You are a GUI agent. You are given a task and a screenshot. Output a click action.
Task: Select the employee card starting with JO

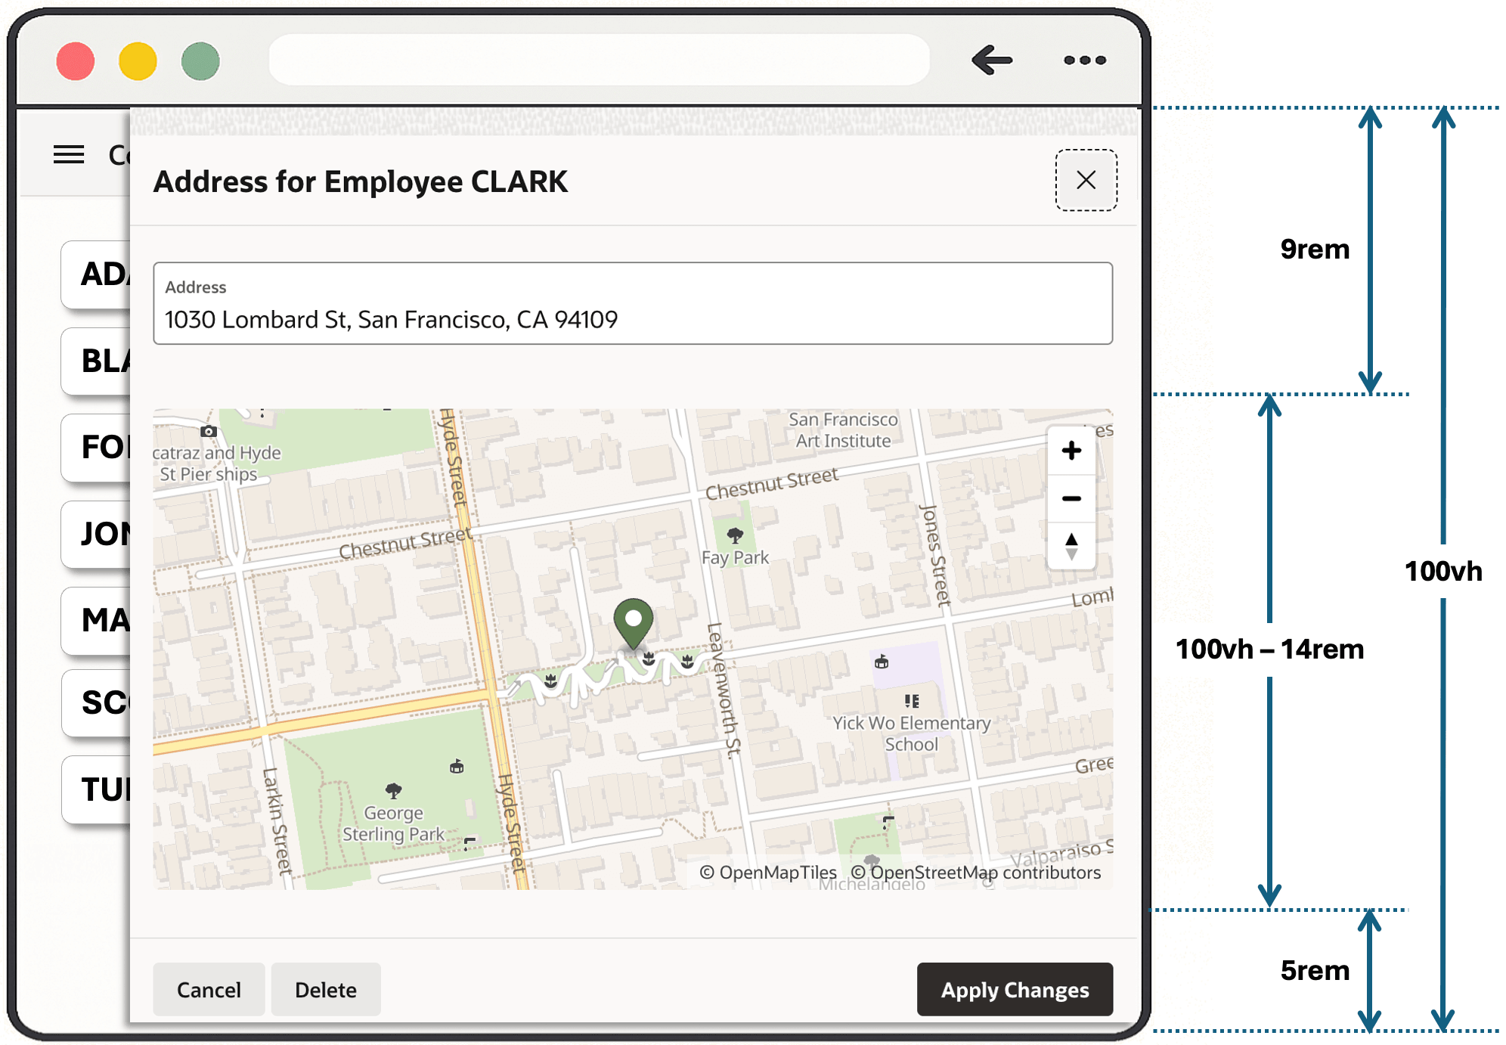pyautogui.click(x=96, y=534)
